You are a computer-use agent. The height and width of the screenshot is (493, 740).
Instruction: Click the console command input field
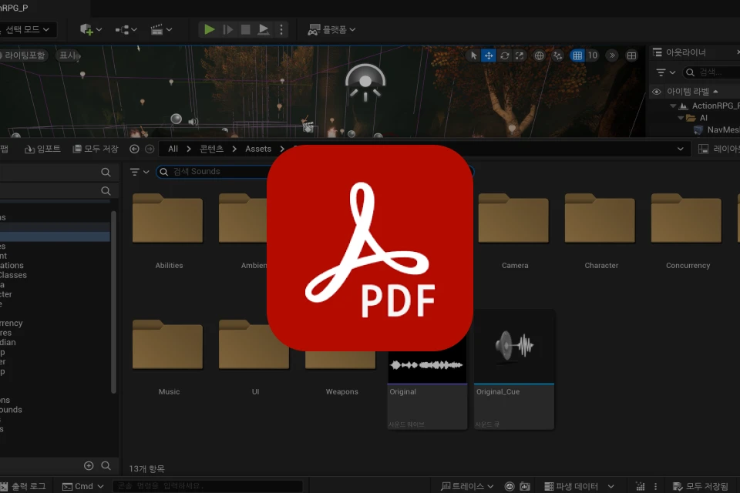(207, 486)
